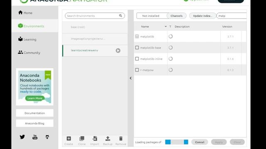Toggle the matplotlib package checkbox
Viewport: 266px width, 149px height.
pyautogui.click(x=137, y=36)
